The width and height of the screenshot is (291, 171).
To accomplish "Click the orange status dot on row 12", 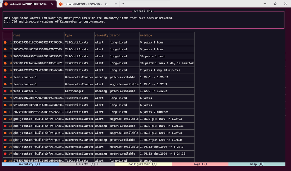I will click(5, 119).
